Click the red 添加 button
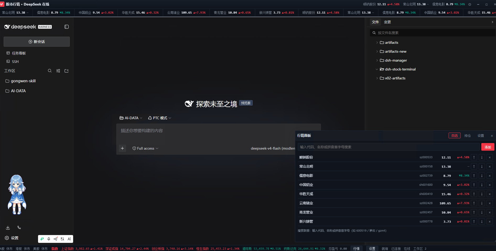The image size is (496, 251). 488,147
